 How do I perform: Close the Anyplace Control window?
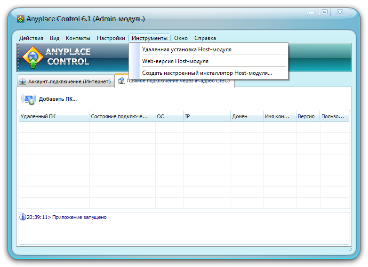(x=340, y=12)
